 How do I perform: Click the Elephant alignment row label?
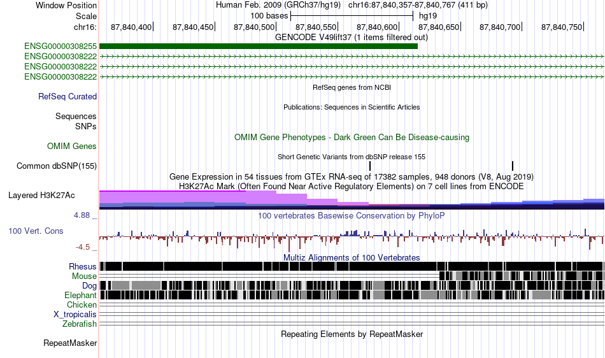pyautogui.click(x=80, y=295)
